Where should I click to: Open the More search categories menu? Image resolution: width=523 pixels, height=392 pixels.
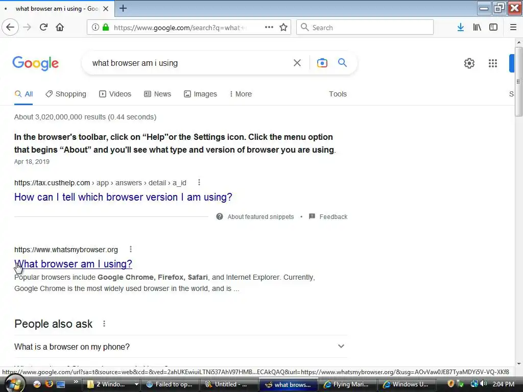(241, 94)
